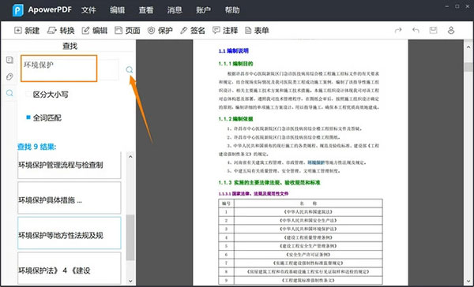
Task: Click document scrollbar up arrow
Action: tap(468, 47)
